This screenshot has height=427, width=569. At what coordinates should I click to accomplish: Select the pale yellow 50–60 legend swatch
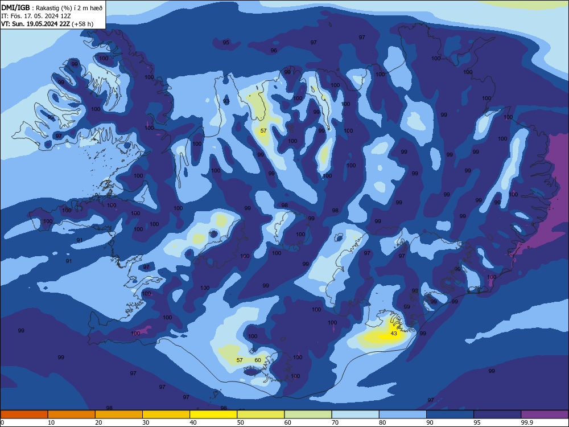click(261, 414)
